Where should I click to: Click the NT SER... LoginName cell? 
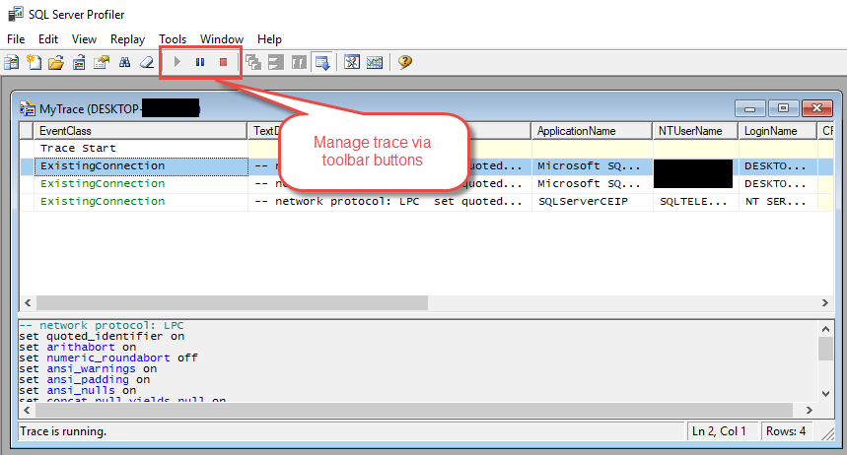[x=778, y=201]
